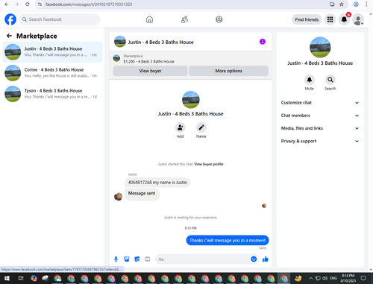Open the $1,200 marketplace listing link
The height and width of the screenshot is (284, 373).
[x=148, y=61]
